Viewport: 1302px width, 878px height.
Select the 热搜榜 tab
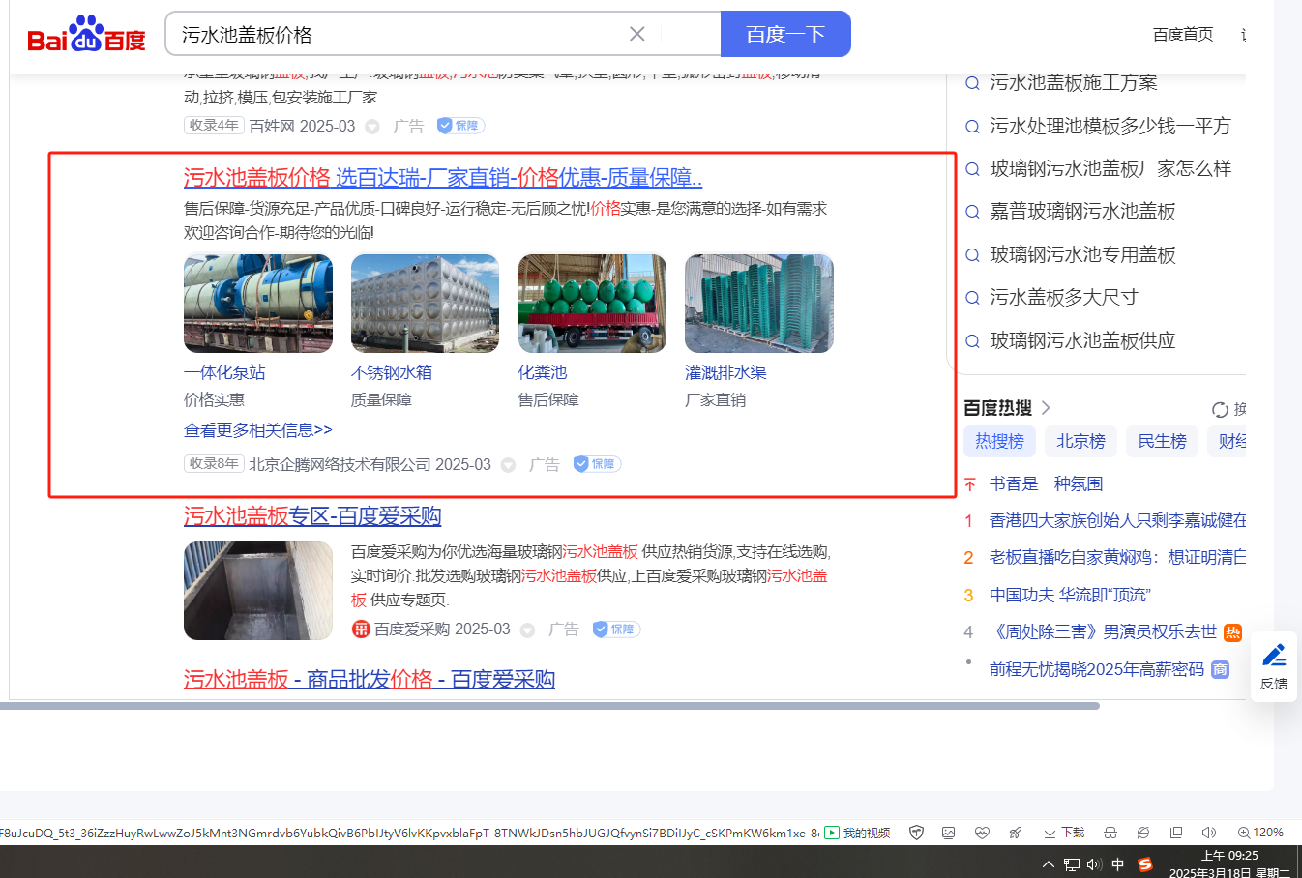(999, 442)
